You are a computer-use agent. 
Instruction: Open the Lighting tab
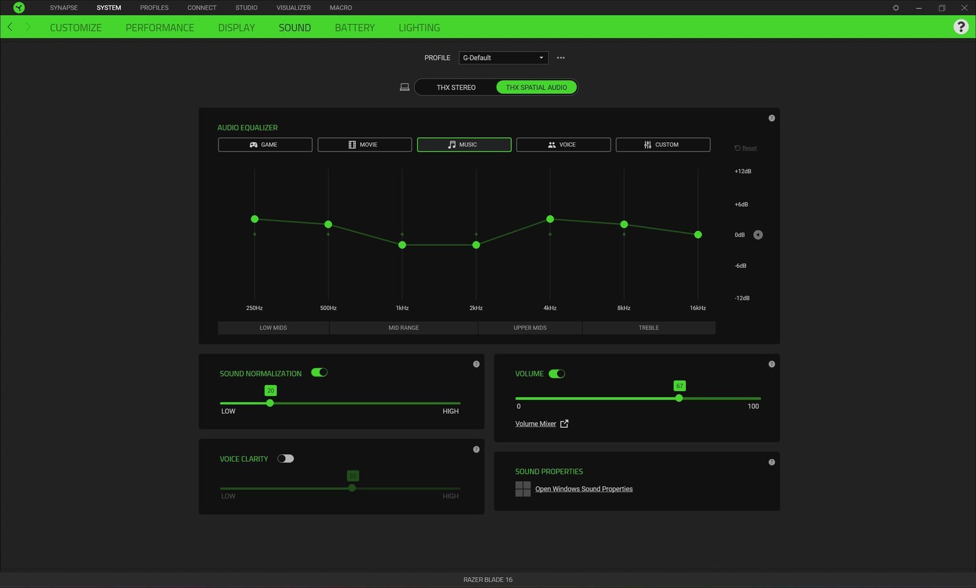click(419, 27)
